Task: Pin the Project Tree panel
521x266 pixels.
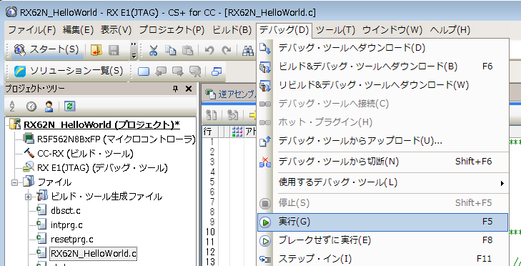Action: tap(175, 89)
